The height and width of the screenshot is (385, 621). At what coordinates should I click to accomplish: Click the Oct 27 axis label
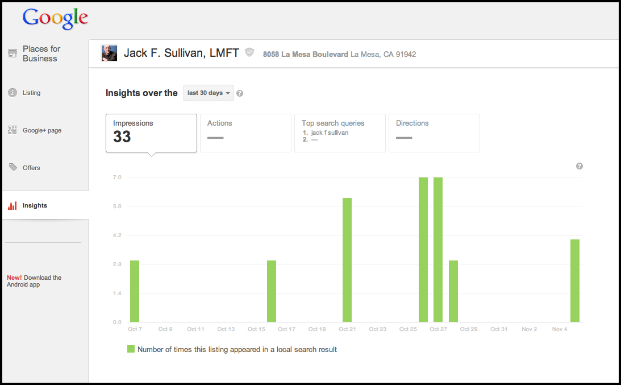[x=439, y=329]
